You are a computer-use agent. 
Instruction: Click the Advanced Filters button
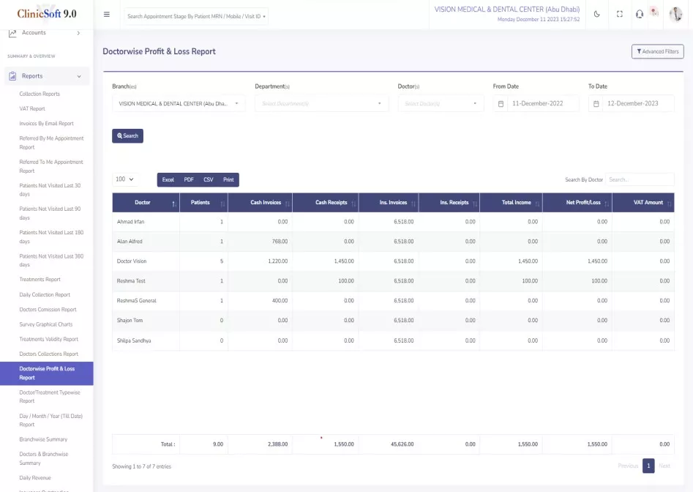[x=657, y=51]
